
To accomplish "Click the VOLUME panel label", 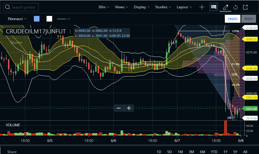I will click(13, 125).
